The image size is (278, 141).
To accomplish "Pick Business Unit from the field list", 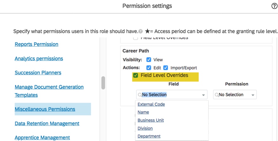I will [151, 120].
